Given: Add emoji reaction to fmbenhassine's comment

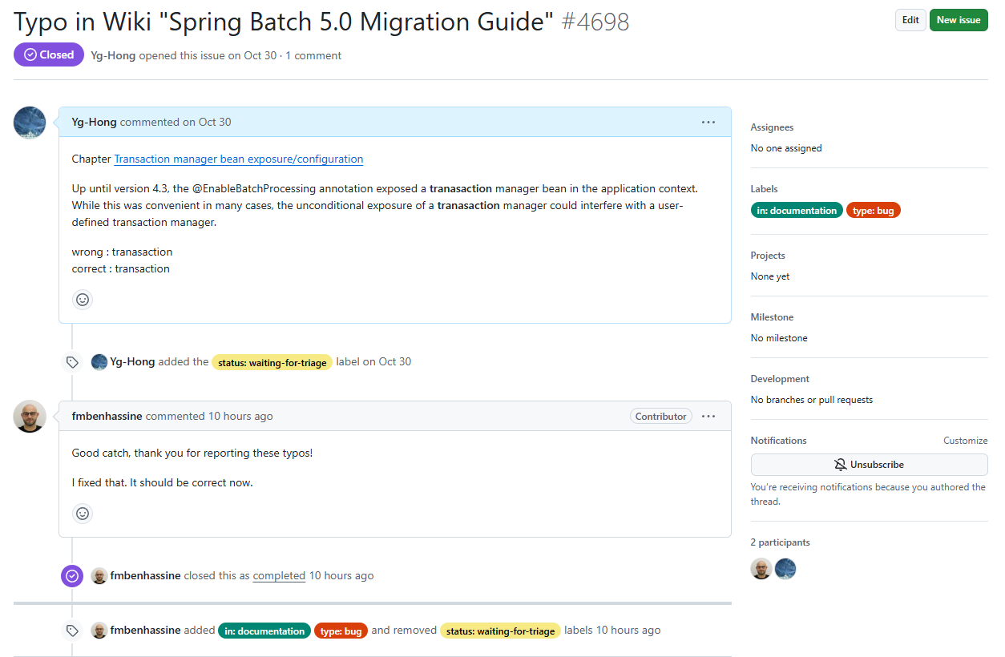Looking at the screenshot, I should [82, 514].
